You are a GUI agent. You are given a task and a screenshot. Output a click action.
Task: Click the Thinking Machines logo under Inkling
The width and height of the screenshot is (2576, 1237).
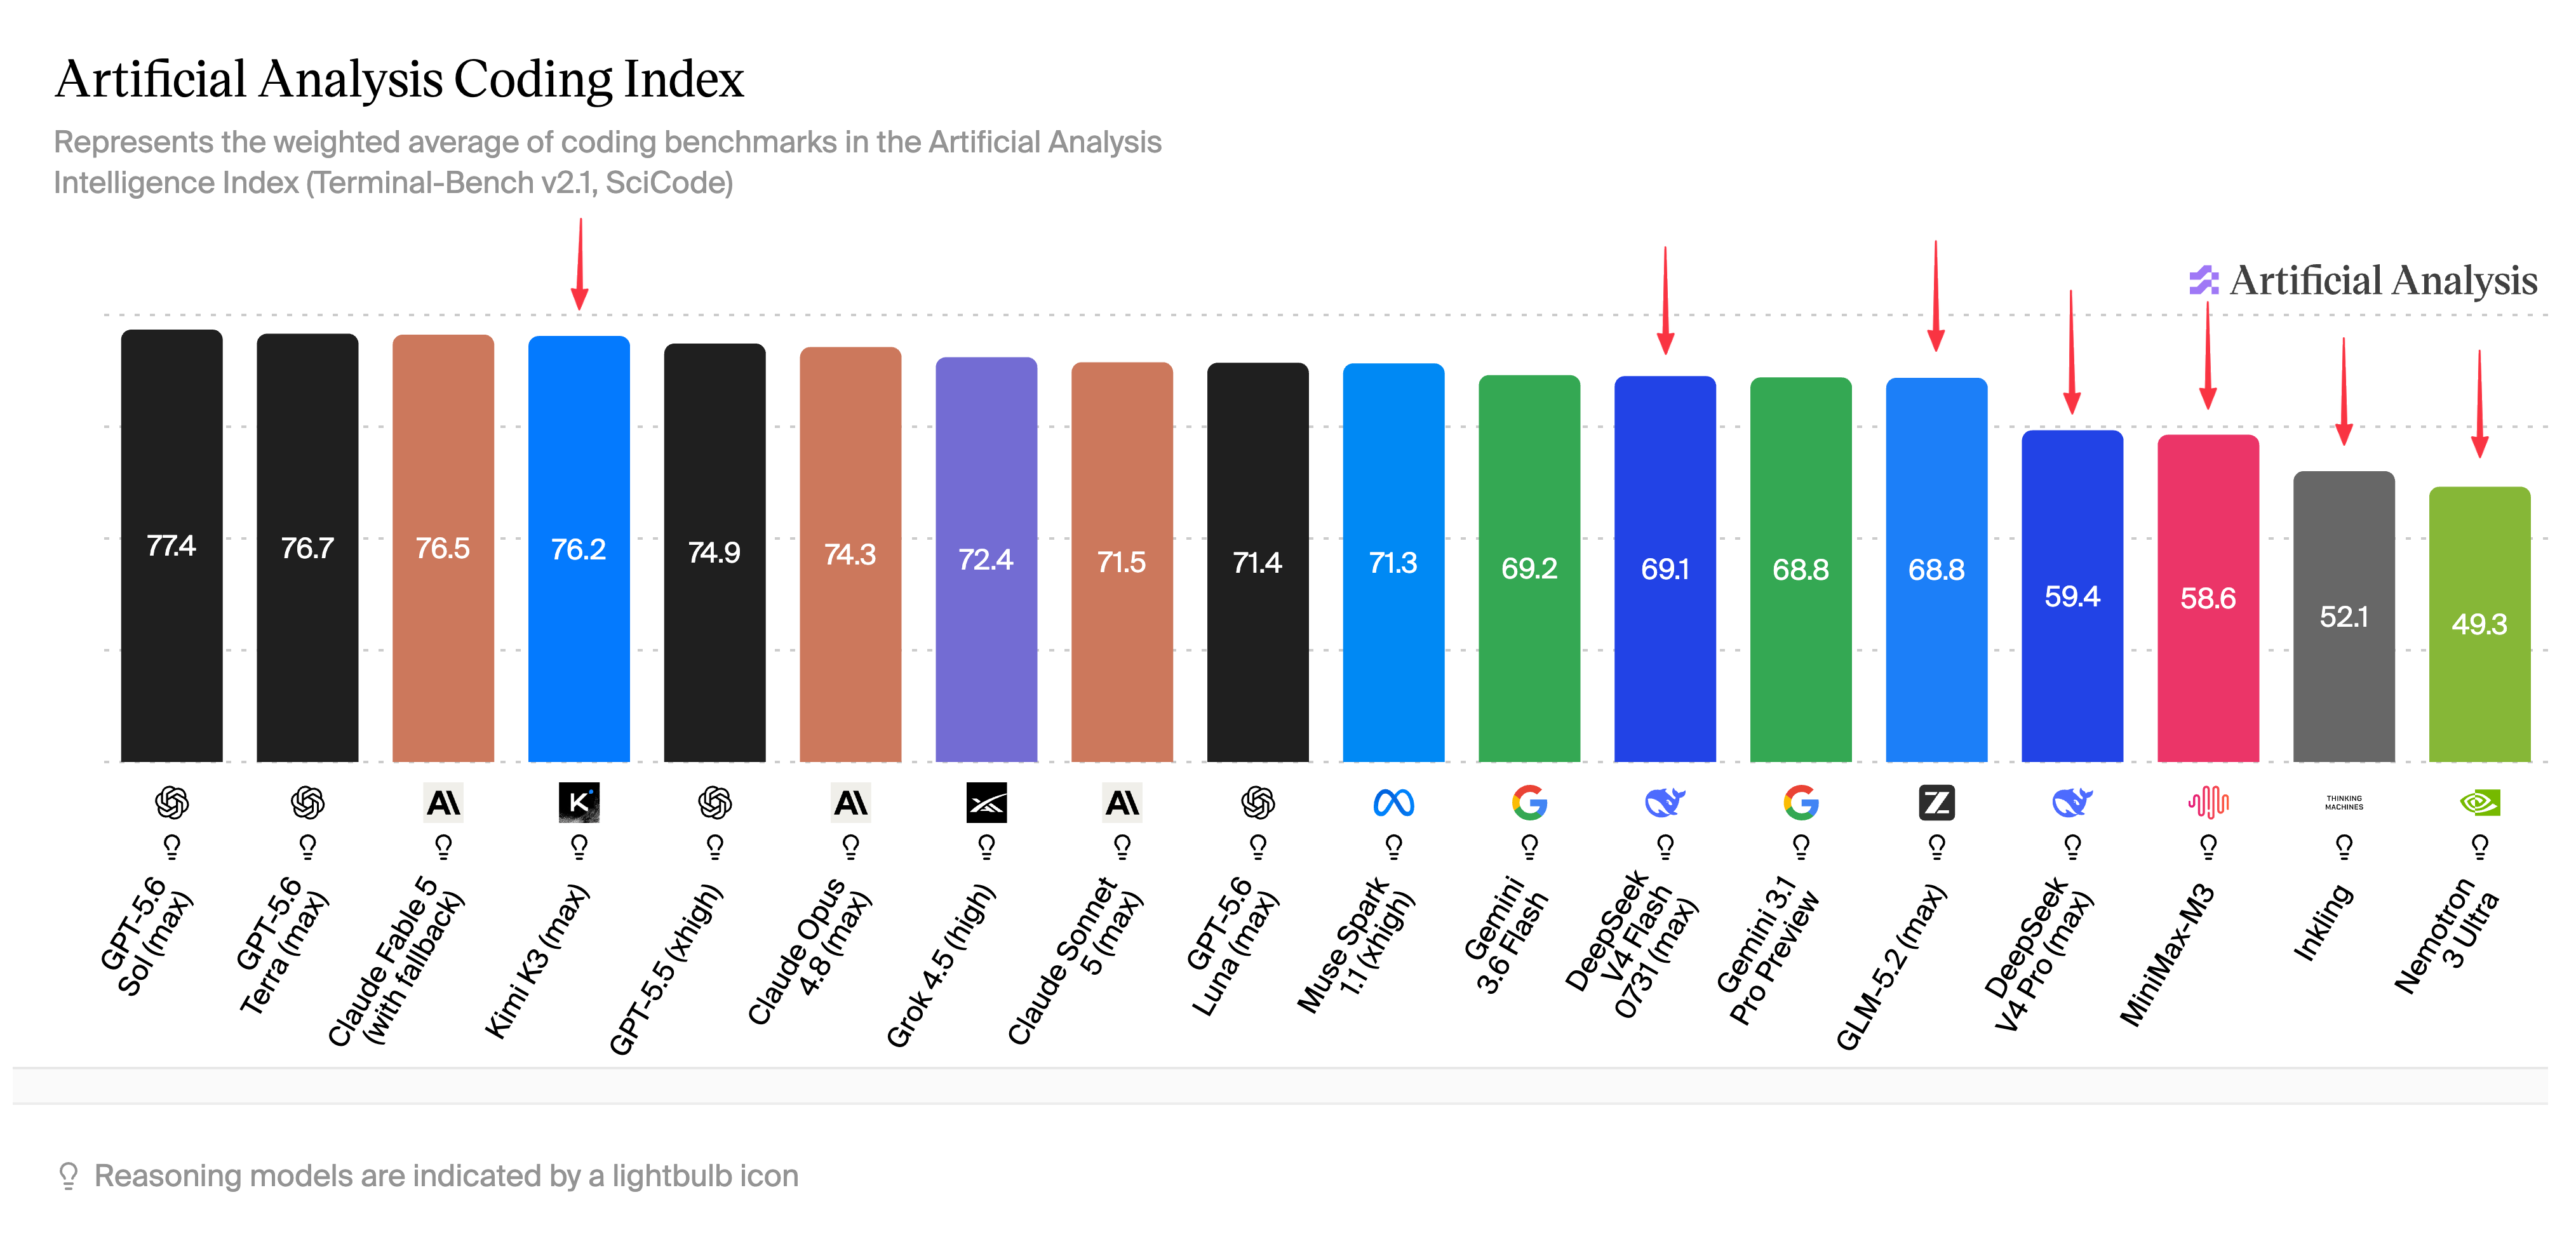2343,802
